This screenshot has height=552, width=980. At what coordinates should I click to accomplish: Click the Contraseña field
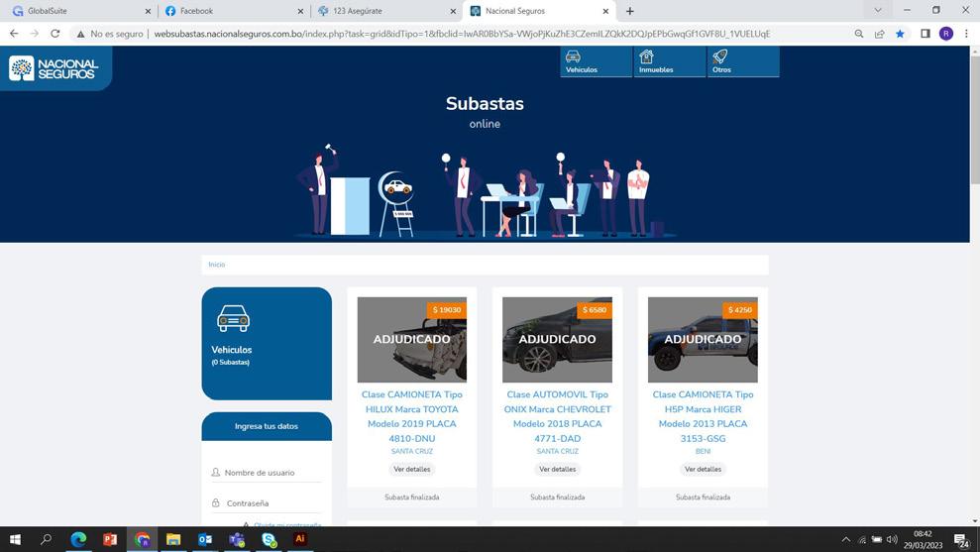[267, 503]
